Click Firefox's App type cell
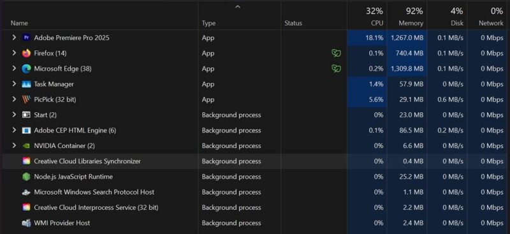The image size is (510, 234). tap(240, 53)
